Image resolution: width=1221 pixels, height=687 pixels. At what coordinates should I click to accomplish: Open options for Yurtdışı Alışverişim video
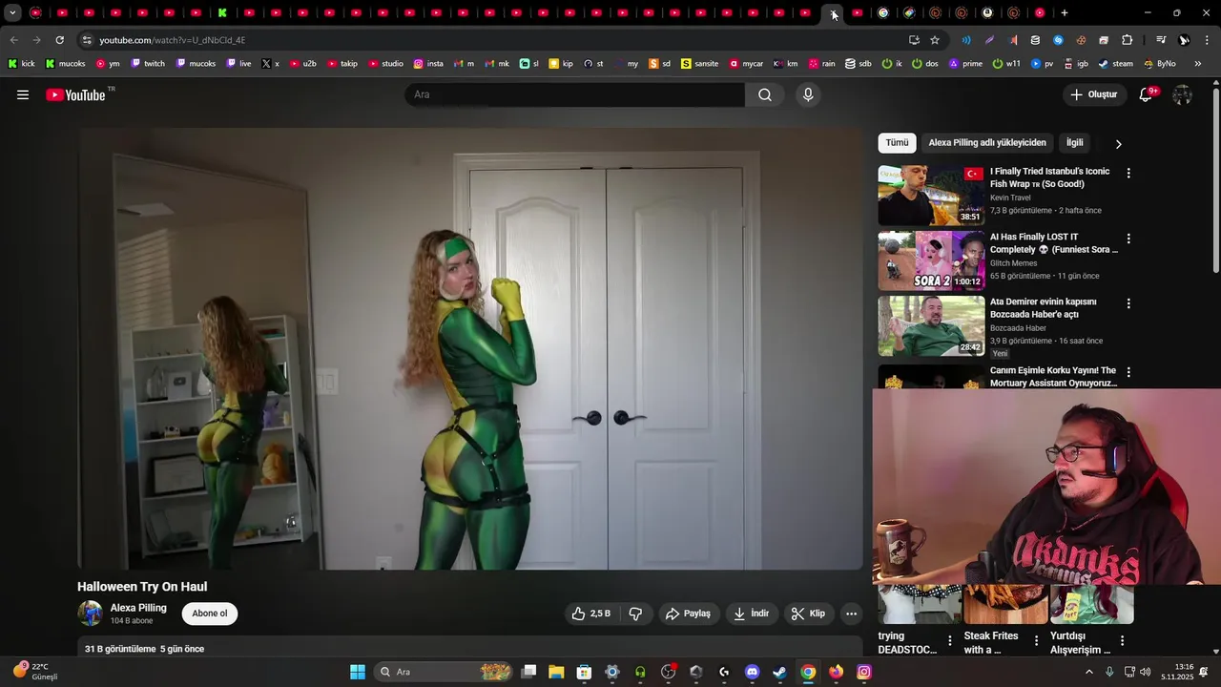coord(1122,641)
